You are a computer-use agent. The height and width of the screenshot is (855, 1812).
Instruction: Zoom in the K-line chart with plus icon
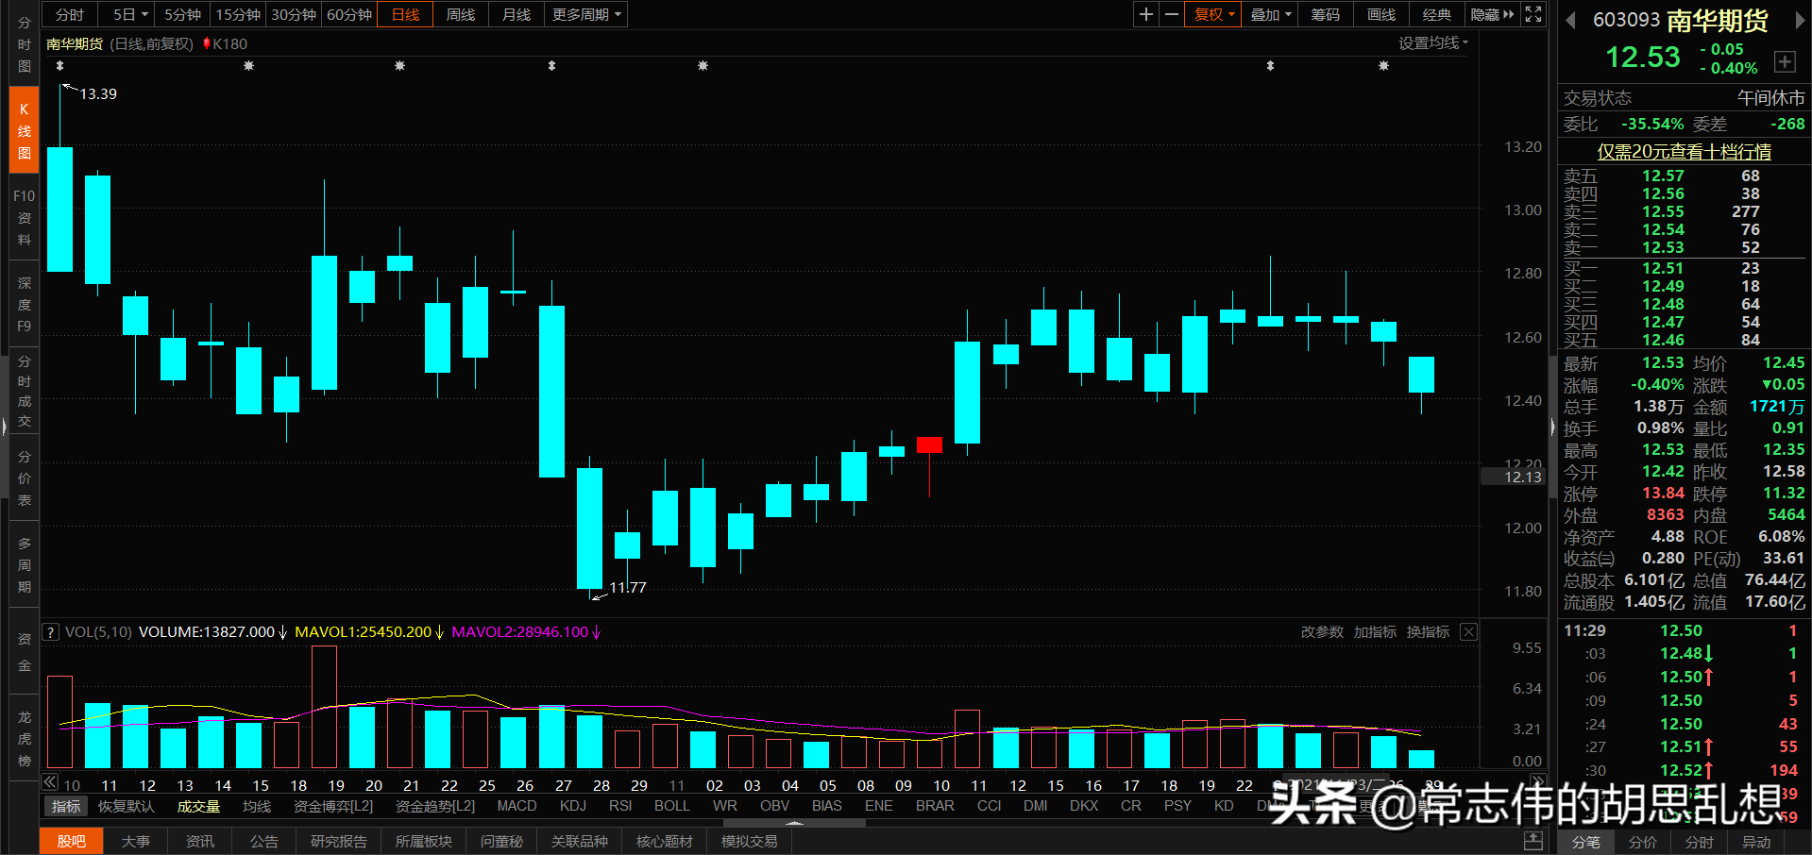(1145, 14)
